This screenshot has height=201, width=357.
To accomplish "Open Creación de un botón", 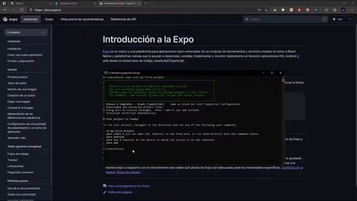I will click(21, 95).
